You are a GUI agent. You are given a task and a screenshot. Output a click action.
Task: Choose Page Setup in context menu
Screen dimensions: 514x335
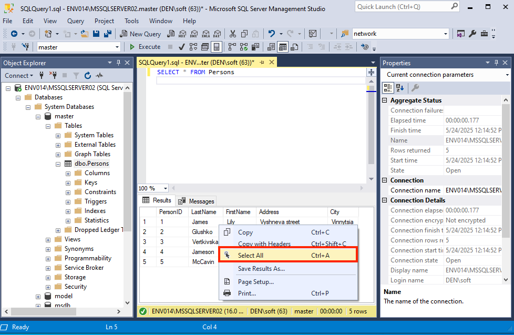(288, 282)
